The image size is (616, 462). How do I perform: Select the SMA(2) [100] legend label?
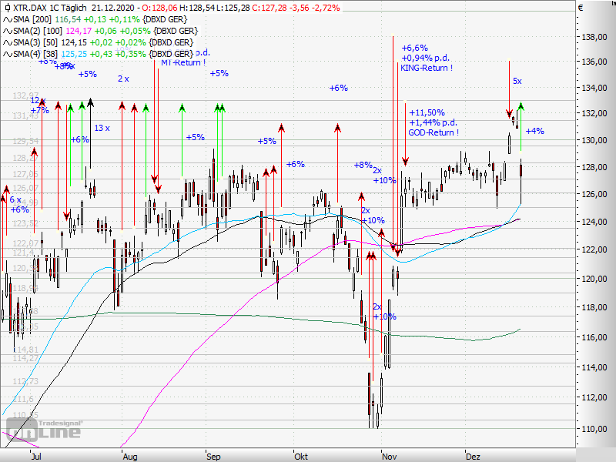(38, 31)
